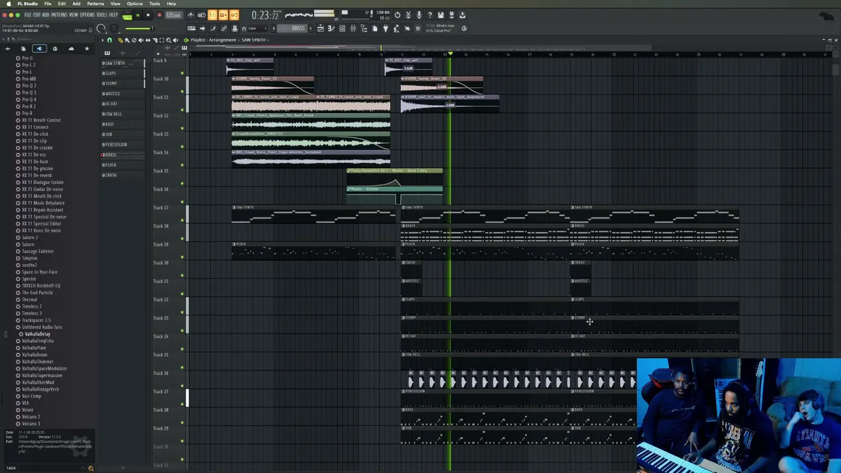The image size is (841, 473).
Task: Open the pattern selector showing BRASS
Action: click(x=292, y=28)
